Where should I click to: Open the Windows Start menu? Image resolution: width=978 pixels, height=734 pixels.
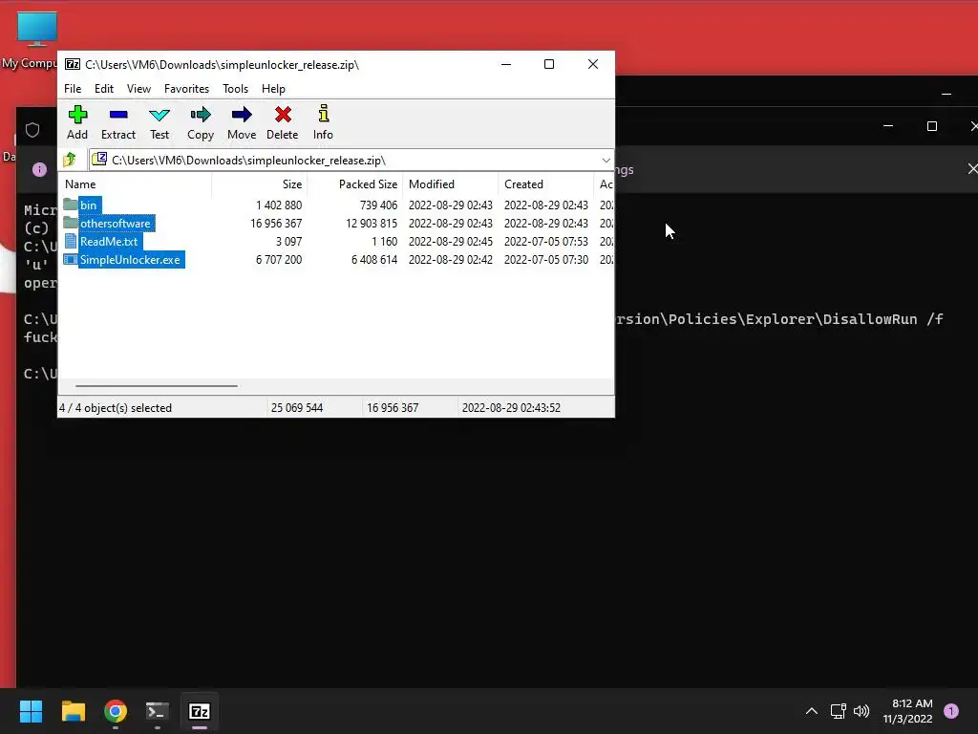pos(31,711)
